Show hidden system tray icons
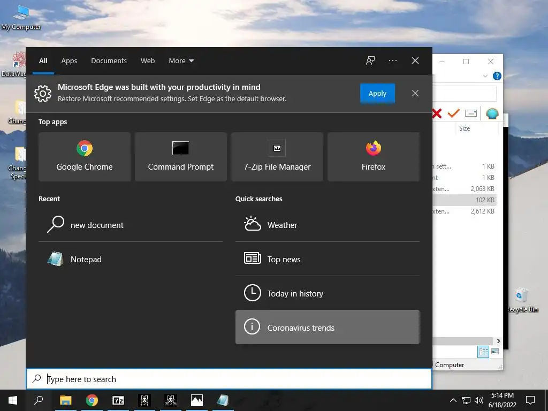The width and height of the screenshot is (548, 411). click(x=453, y=400)
